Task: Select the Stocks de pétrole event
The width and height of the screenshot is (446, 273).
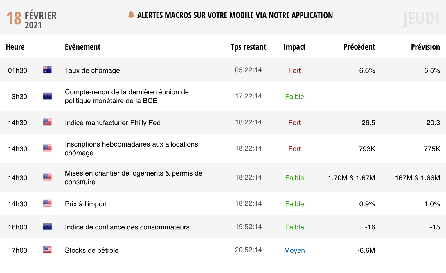Action: pos(92,250)
